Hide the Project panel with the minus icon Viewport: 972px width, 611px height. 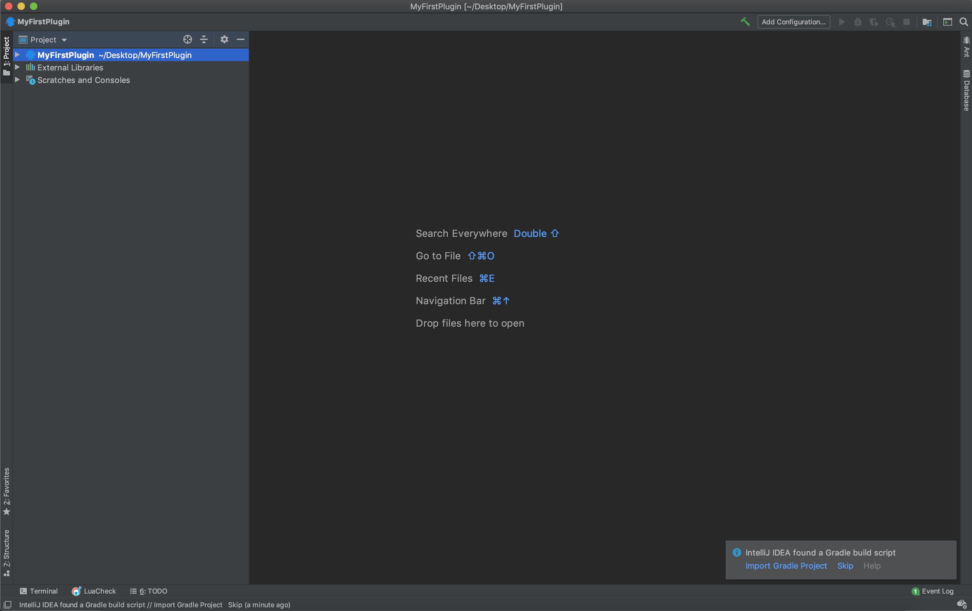coord(241,39)
